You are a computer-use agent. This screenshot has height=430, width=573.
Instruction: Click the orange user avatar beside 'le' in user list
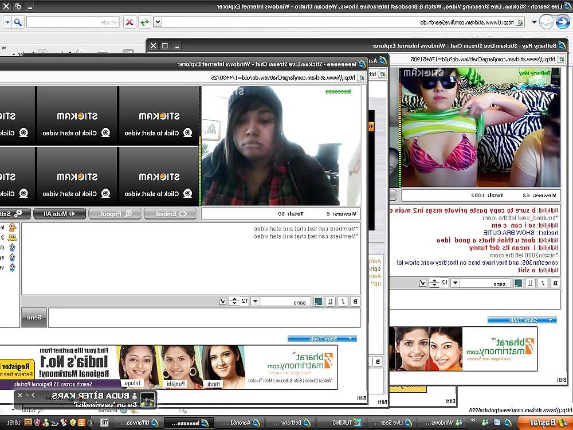(x=13, y=228)
